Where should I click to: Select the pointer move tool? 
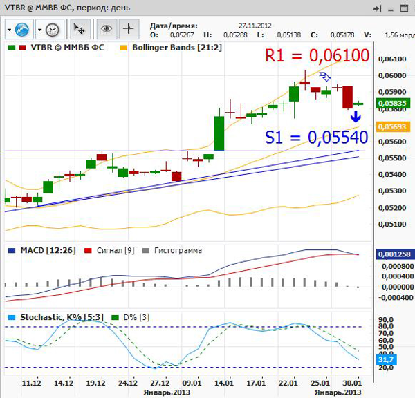[x=79, y=29]
